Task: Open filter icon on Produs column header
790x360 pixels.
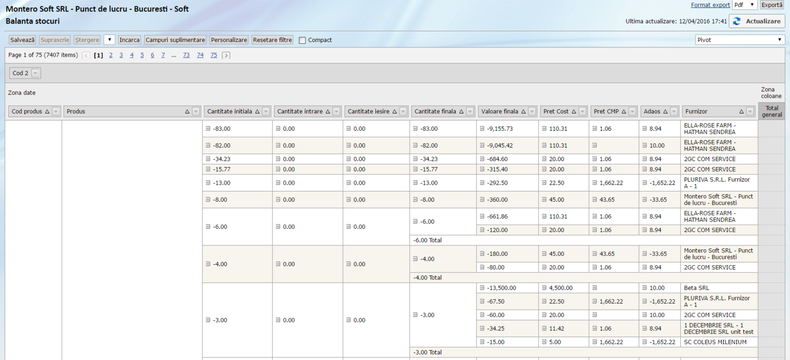Action: [196, 112]
